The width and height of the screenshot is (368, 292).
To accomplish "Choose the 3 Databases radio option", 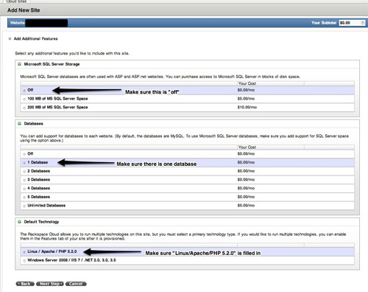I will click(24, 180).
